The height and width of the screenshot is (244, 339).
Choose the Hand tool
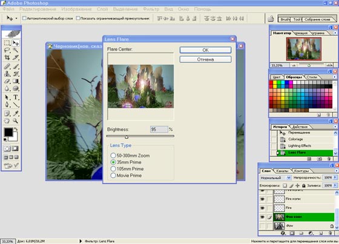[7, 120]
